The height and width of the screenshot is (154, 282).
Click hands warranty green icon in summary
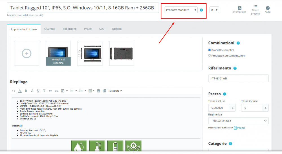[133, 146]
